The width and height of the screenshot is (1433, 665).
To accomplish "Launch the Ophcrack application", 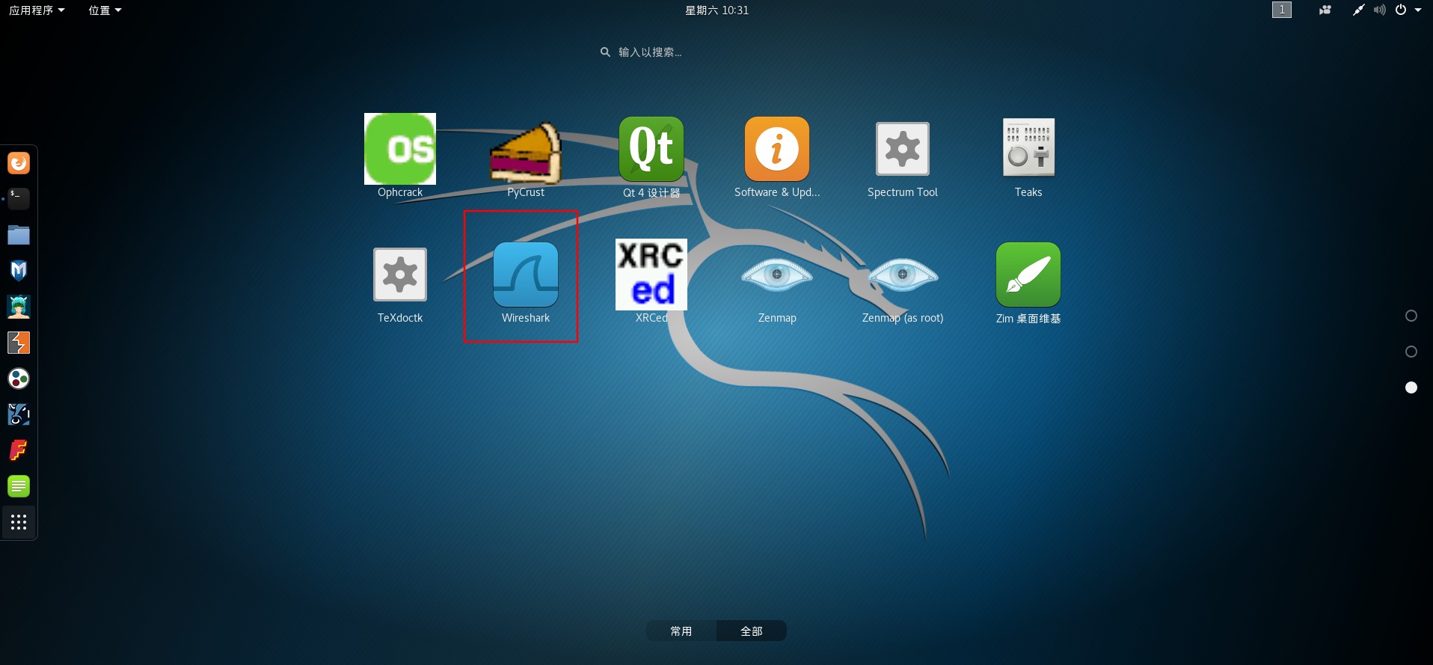I will (400, 149).
